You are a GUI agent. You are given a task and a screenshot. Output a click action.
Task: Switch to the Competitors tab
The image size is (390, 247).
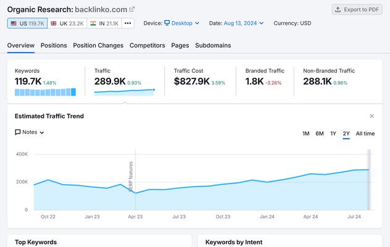point(147,45)
